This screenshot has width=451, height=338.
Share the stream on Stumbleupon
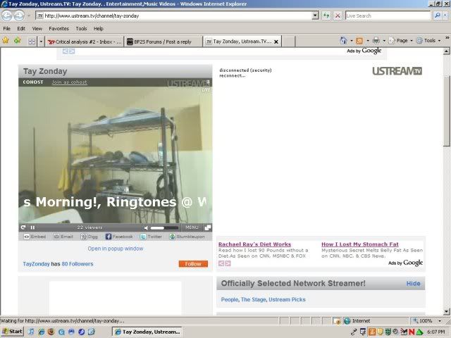coord(187,237)
